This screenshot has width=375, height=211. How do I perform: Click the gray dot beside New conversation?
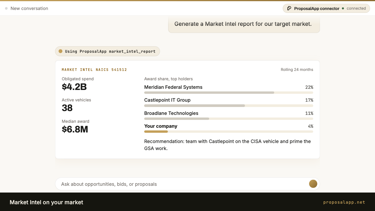pos(6,8)
